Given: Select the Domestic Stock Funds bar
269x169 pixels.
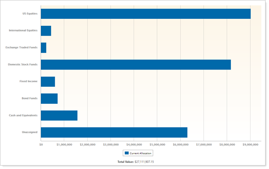Looking at the screenshot, I should [x=136, y=65].
